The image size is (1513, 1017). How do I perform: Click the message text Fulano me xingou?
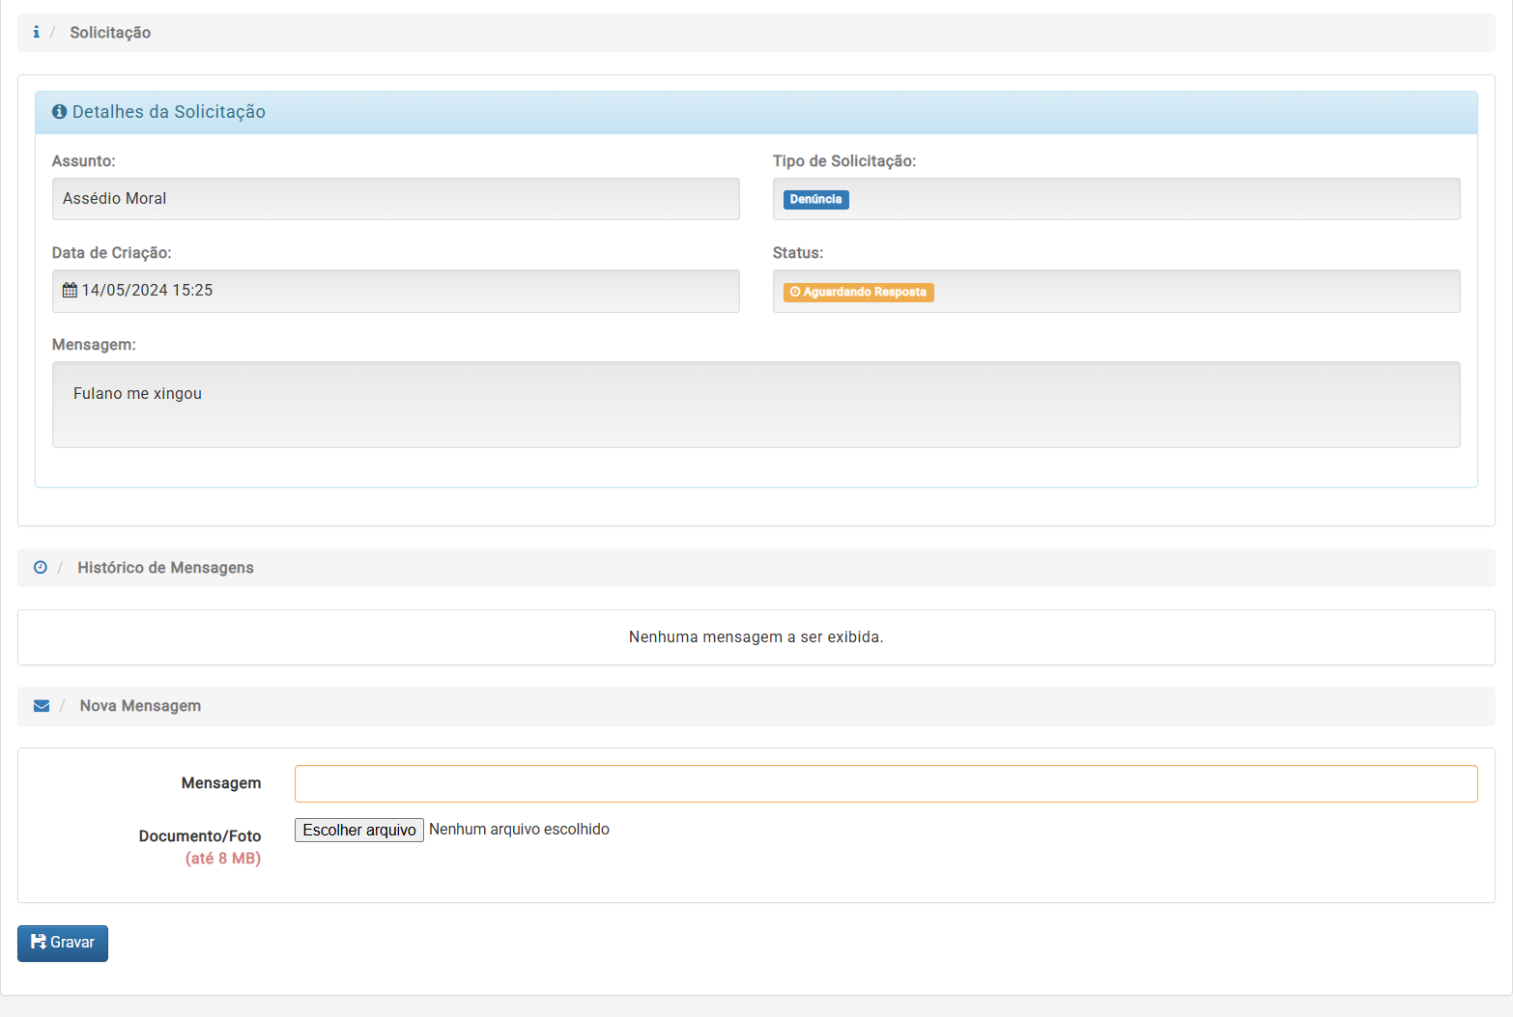point(137,394)
